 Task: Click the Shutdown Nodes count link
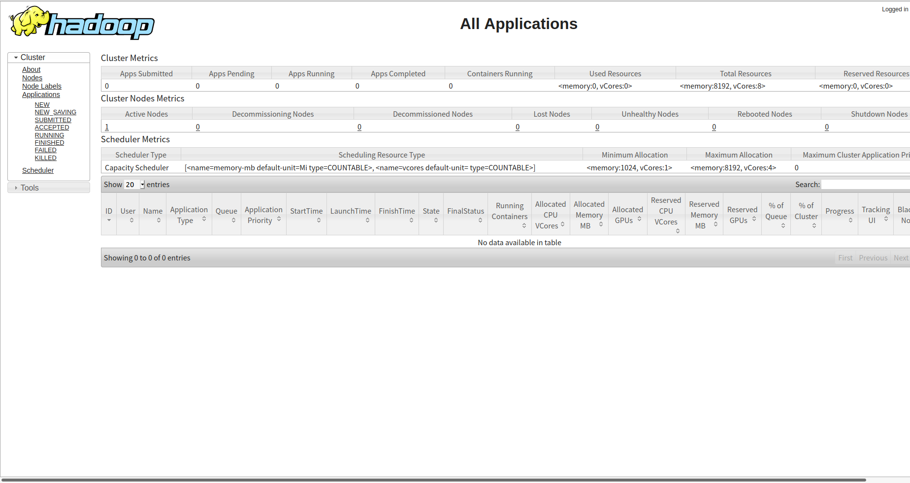point(827,127)
